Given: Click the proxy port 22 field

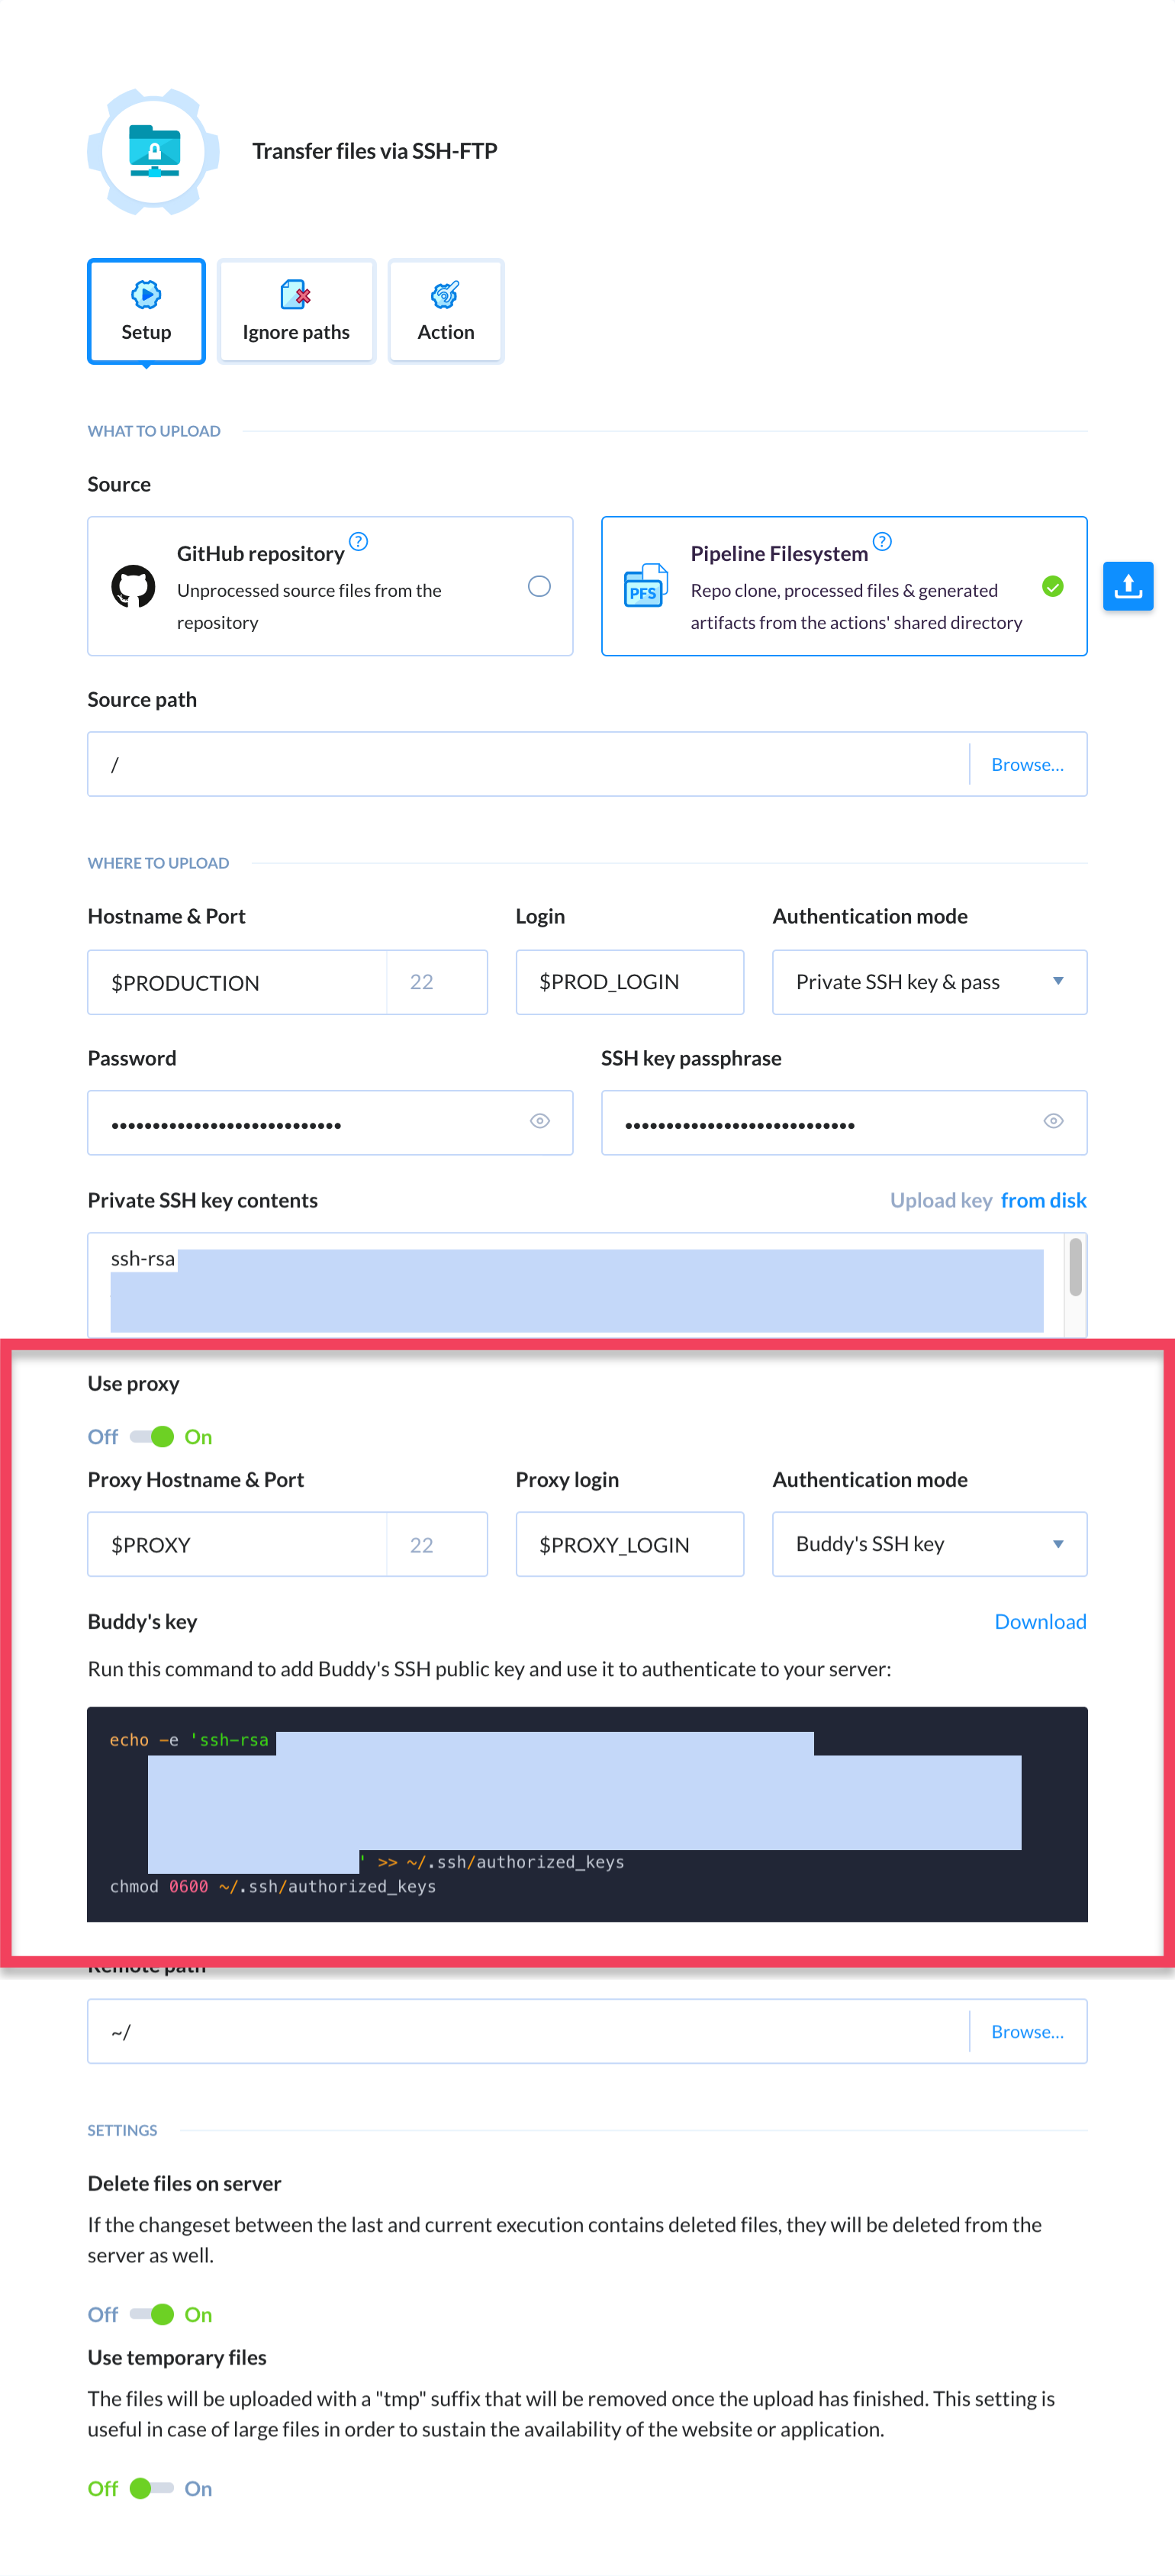Looking at the screenshot, I should click(437, 1544).
